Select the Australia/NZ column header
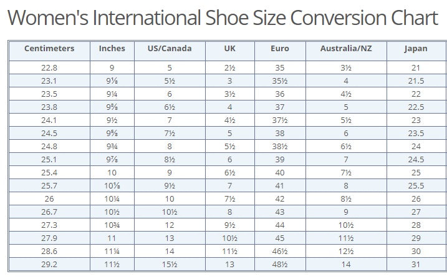 click(x=346, y=49)
